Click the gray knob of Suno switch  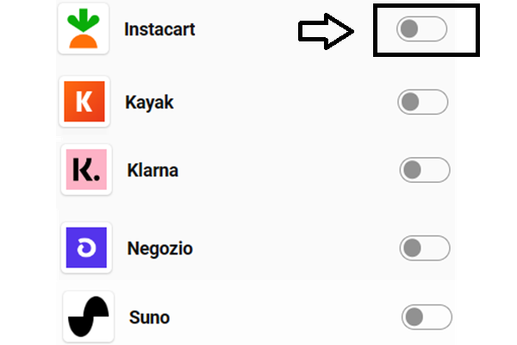(x=415, y=317)
